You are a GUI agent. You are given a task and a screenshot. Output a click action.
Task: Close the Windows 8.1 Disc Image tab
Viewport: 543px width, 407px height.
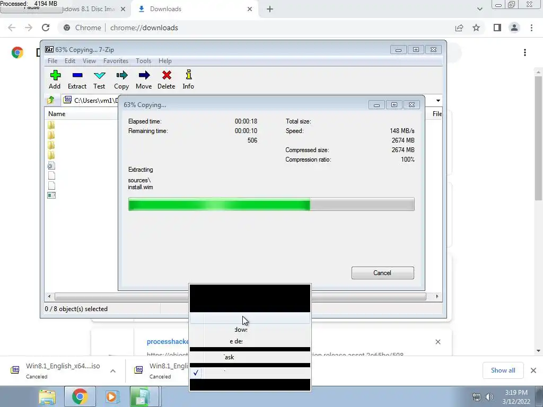(123, 10)
